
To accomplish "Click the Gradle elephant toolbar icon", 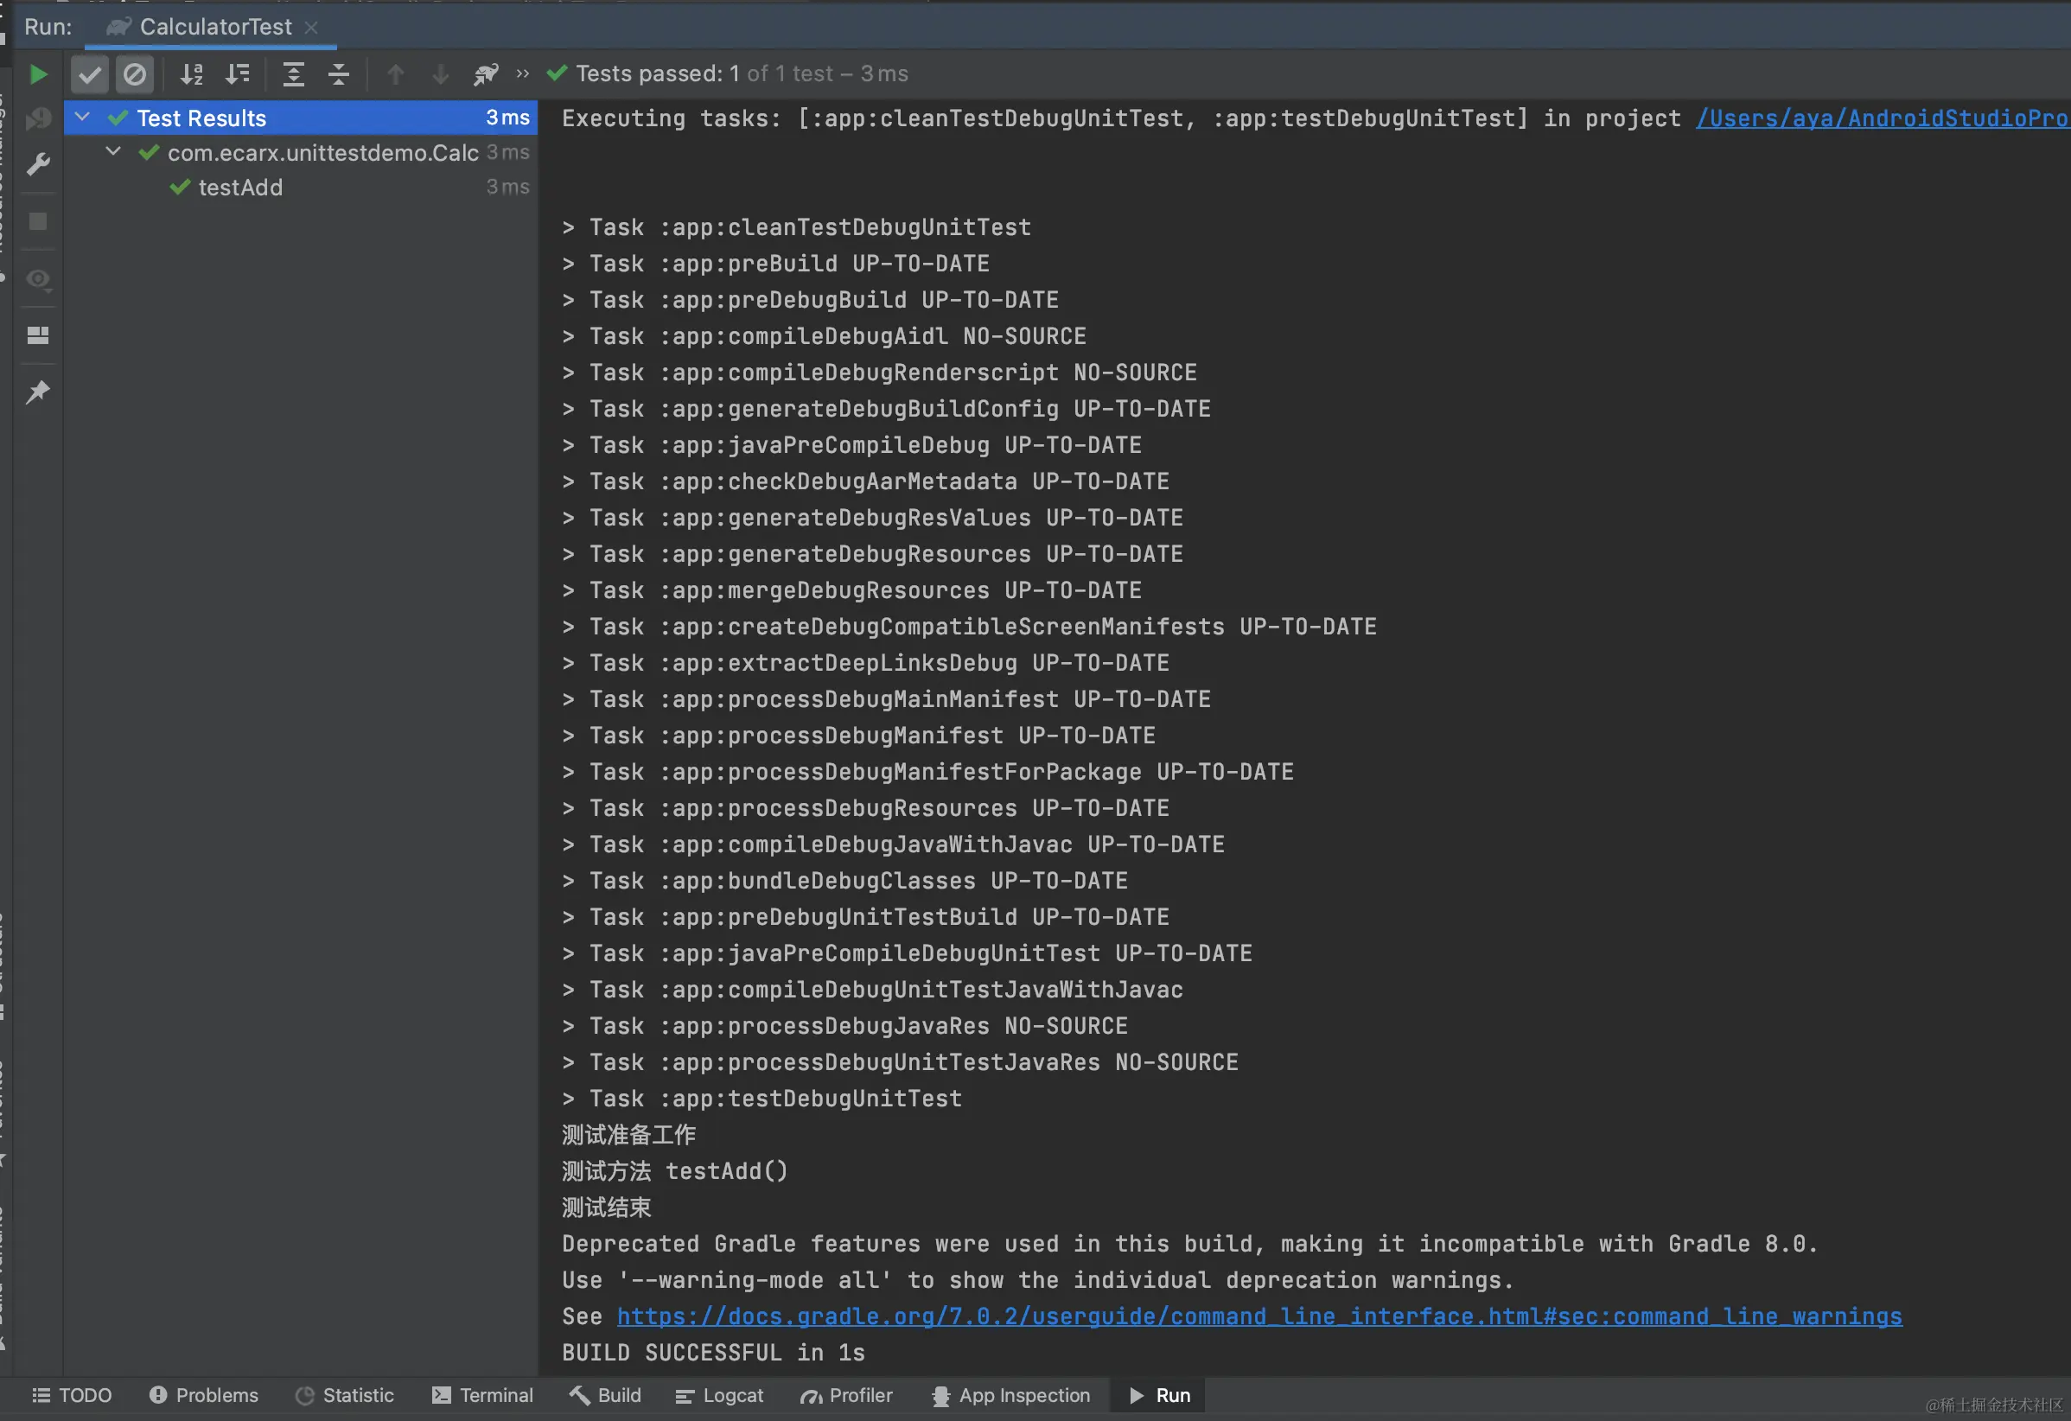I will tap(486, 74).
